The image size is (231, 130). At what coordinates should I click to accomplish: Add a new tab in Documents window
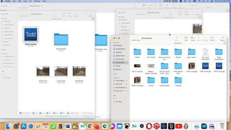[225, 43]
